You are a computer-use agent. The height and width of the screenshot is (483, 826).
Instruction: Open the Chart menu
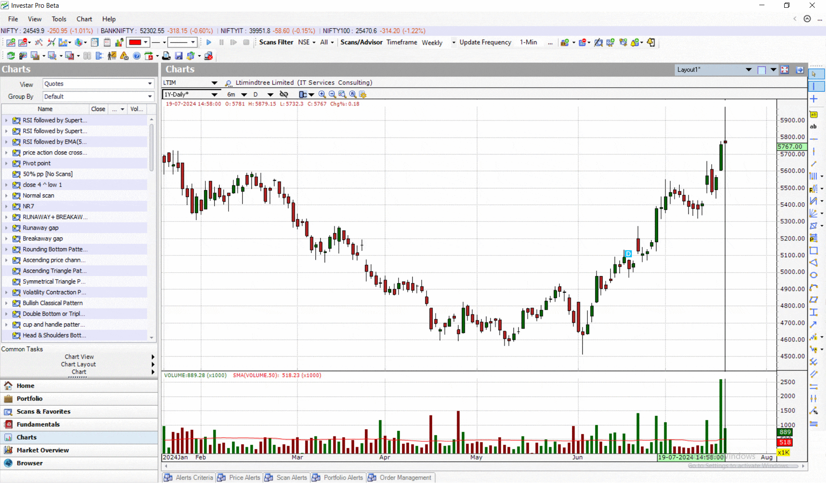(x=84, y=19)
